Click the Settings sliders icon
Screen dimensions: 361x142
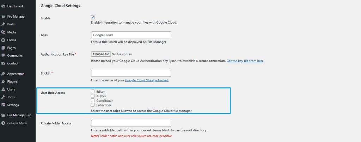[x=3, y=105]
